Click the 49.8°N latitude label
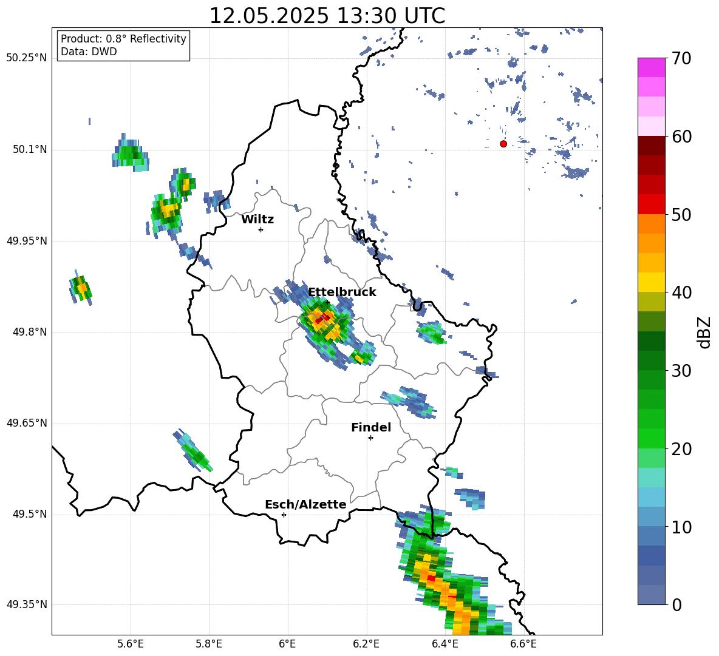 (x=30, y=332)
